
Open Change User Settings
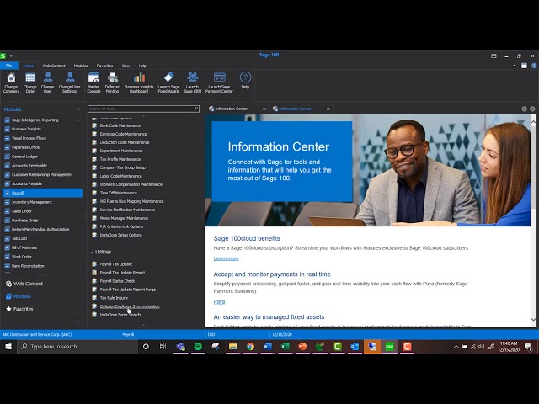[69, 82]
